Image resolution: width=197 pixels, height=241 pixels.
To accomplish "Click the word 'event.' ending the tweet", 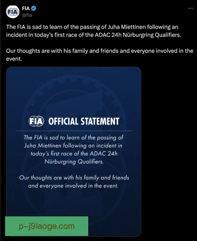I will 14,59.
